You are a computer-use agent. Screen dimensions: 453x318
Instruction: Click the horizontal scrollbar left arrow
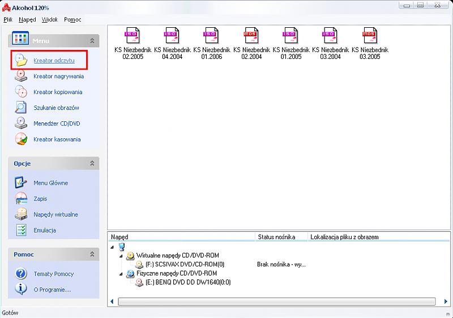(112, 302)
